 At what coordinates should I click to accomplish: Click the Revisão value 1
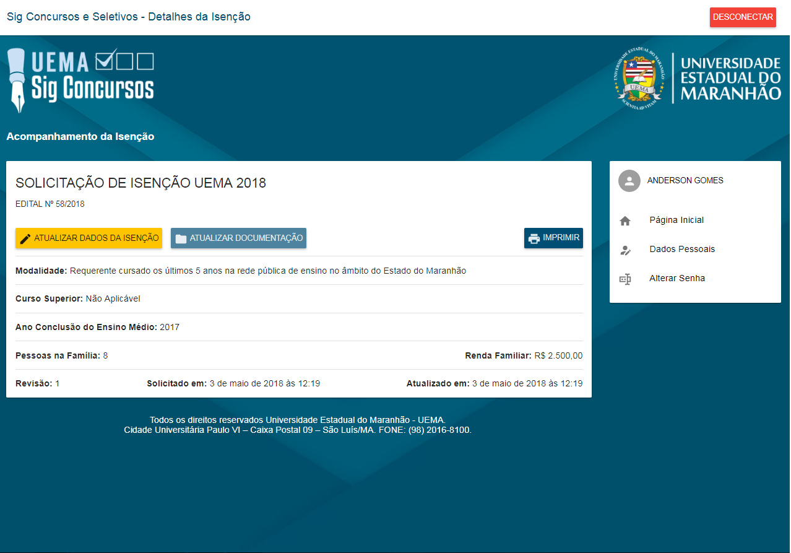58,383
